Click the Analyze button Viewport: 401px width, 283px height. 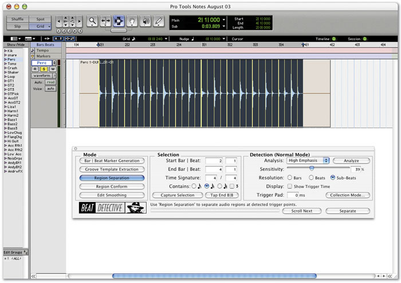[351, 160]
